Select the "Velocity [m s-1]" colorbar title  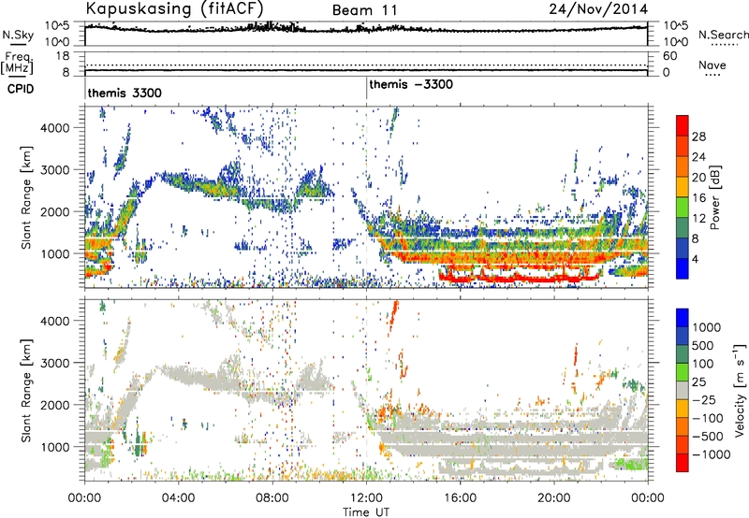(x=740, y=390)
